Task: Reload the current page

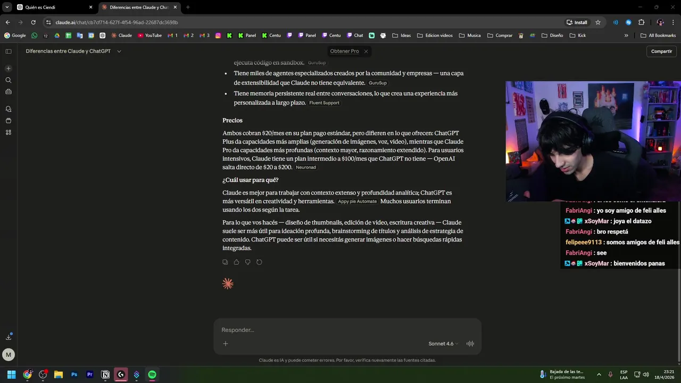Action: [x=33, y=22]
